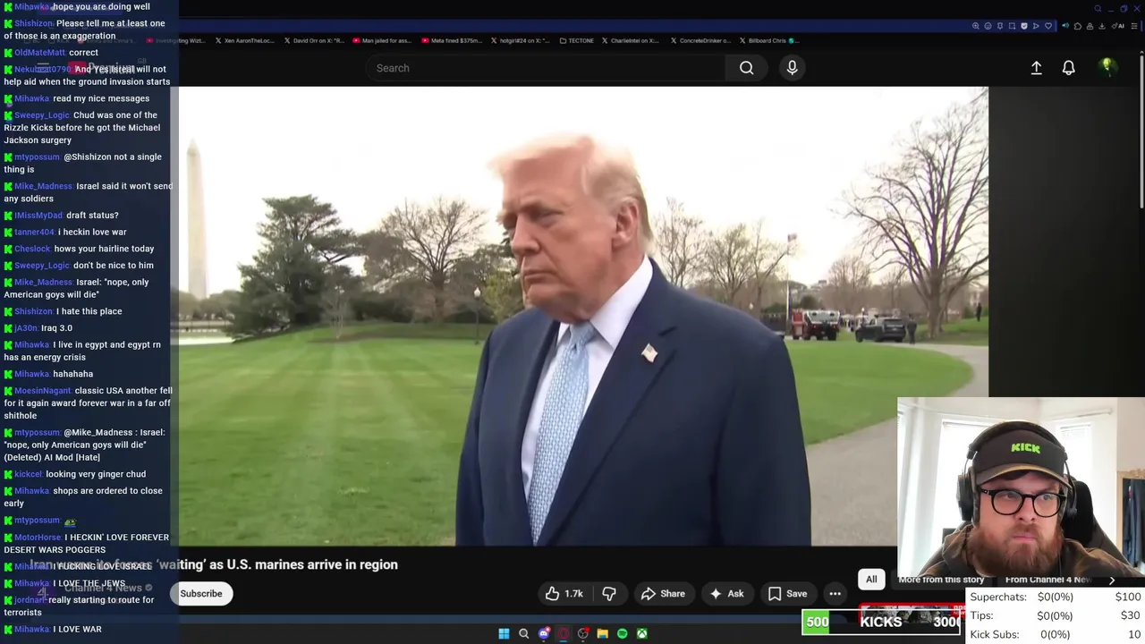Like the video showing 1.7k likes
This screenshot has height=644, width=1145.
click(564, 594)
